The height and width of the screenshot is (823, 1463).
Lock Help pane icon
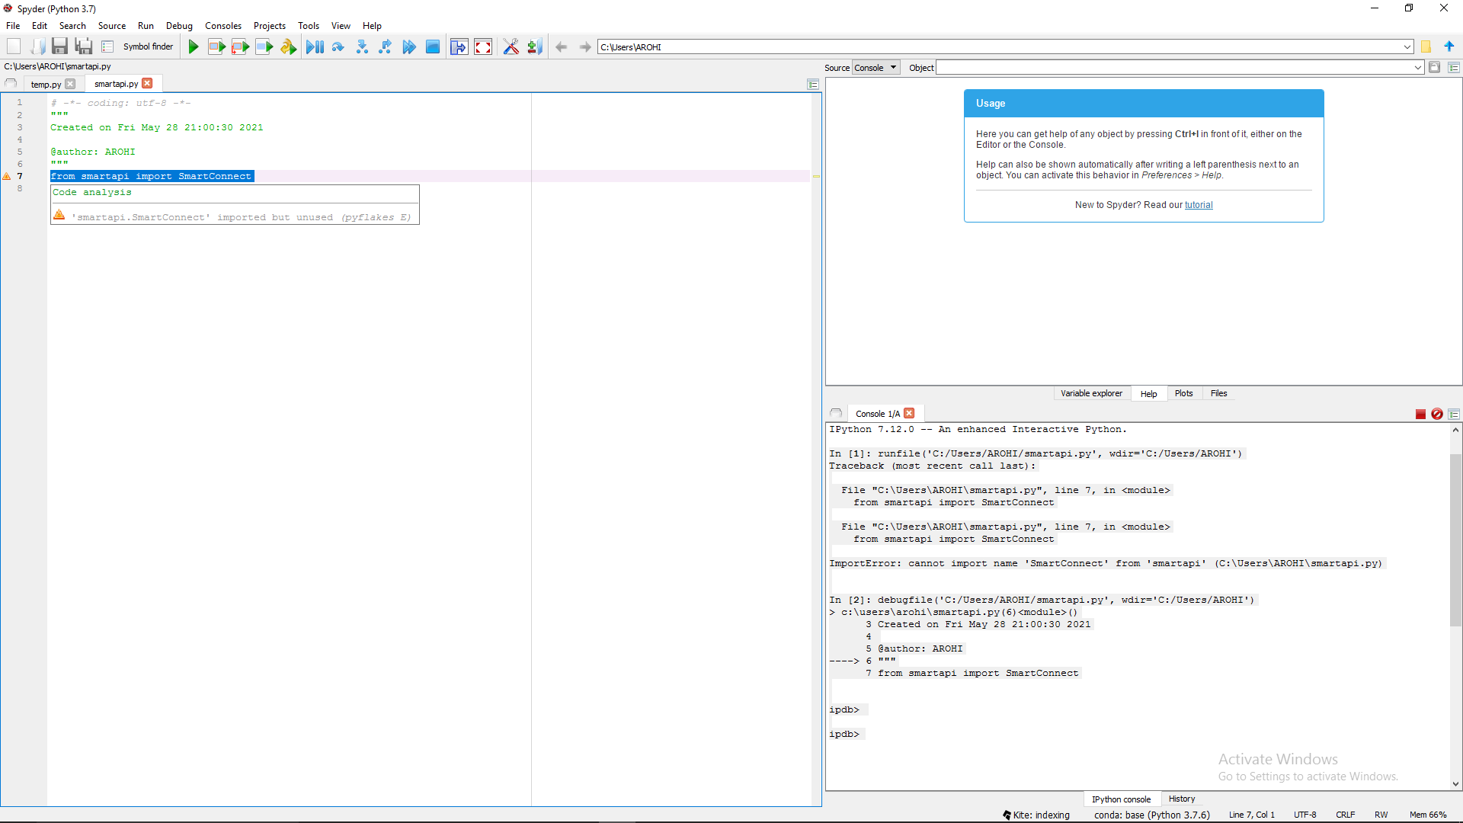[x=1434, y=67]
